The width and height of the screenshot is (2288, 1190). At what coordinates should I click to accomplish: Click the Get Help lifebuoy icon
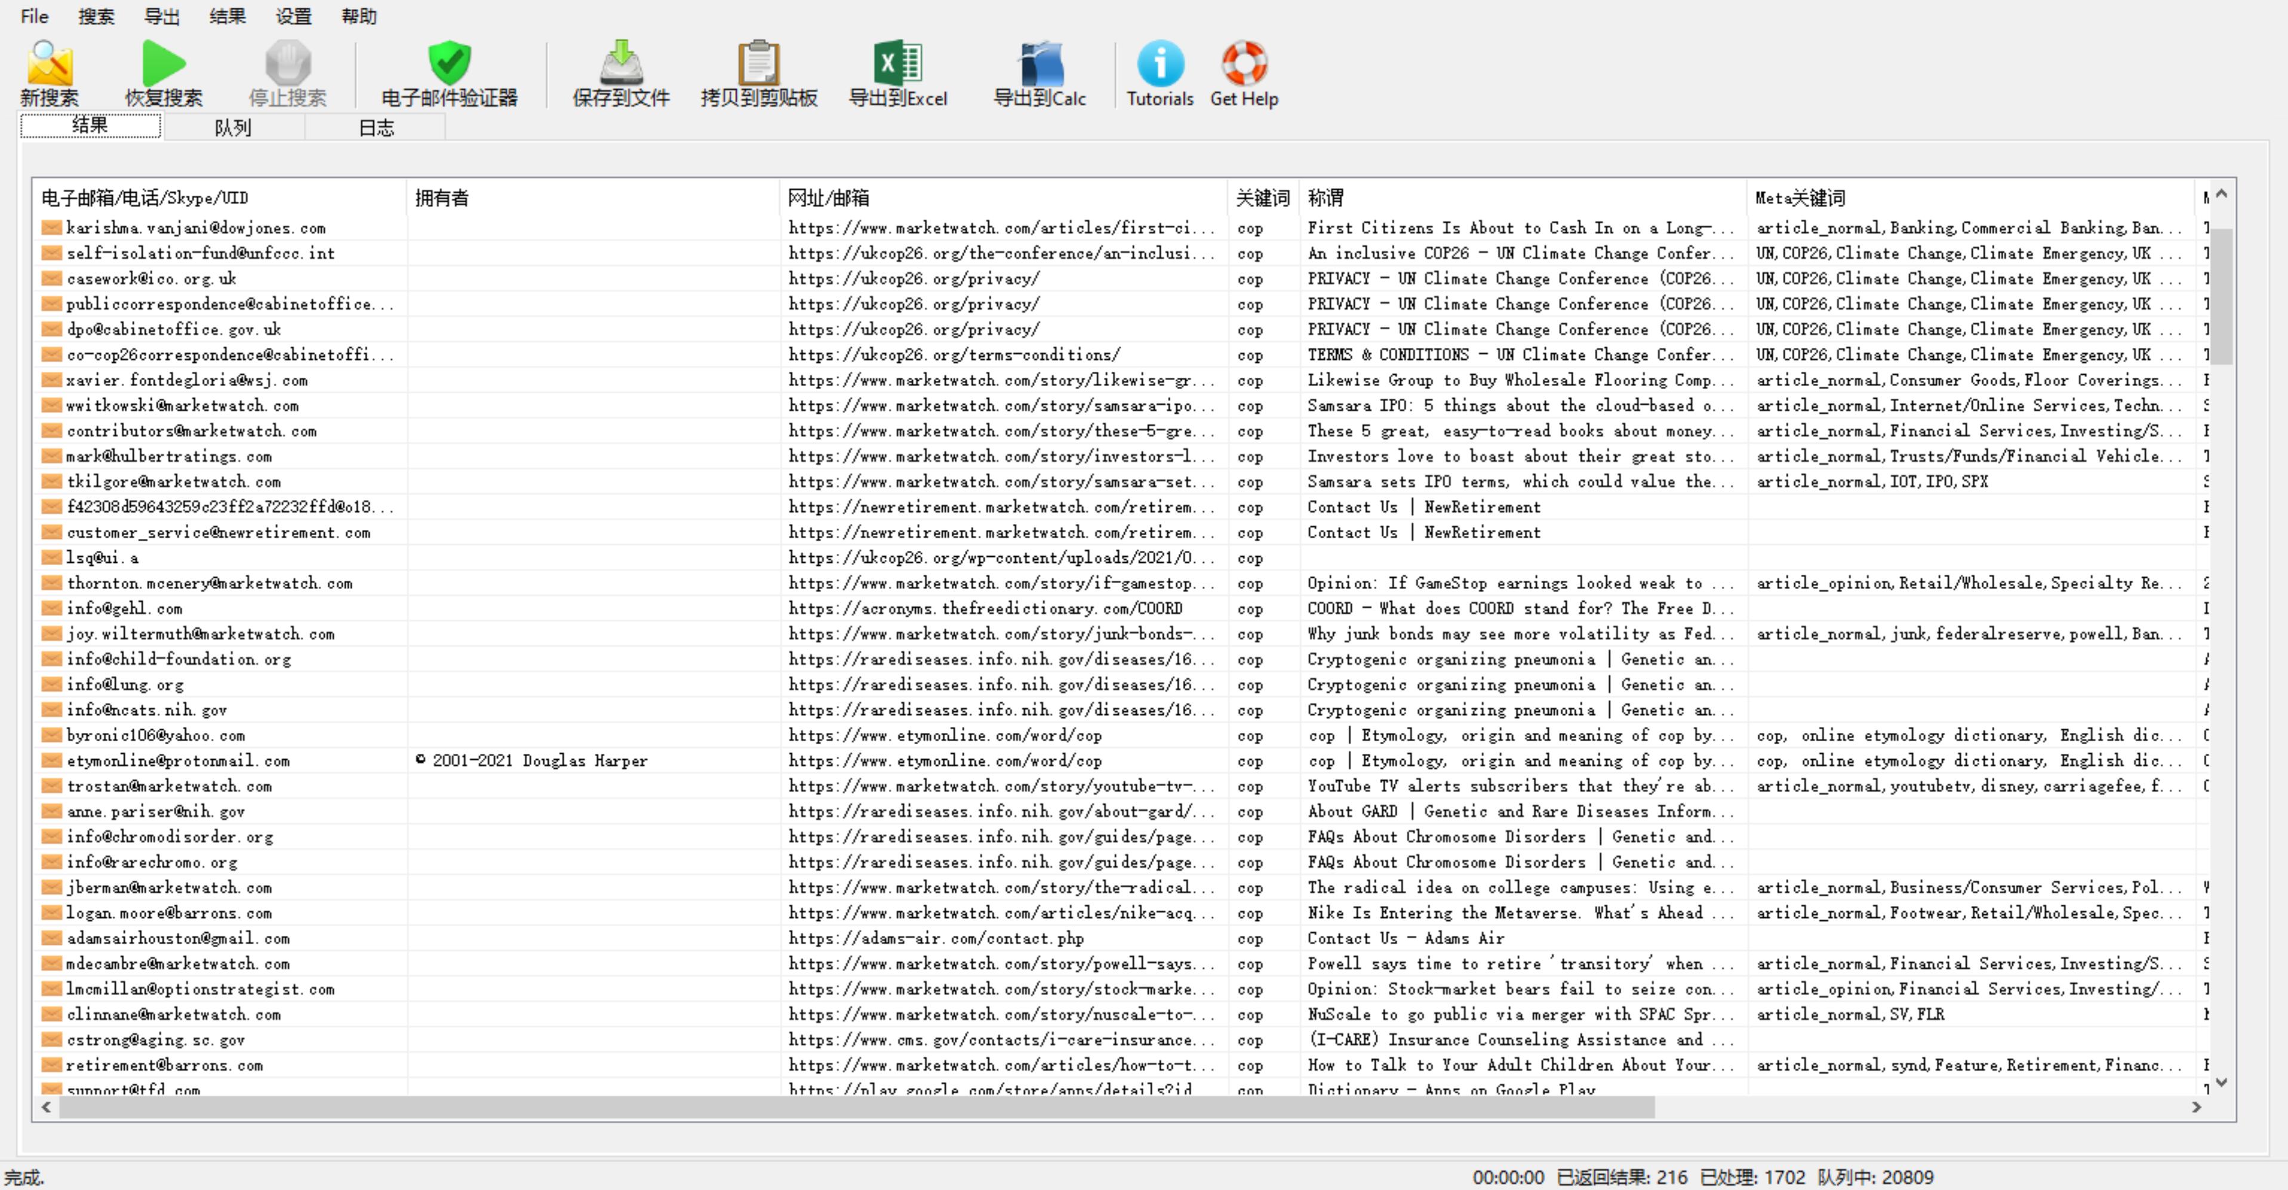click(x=1244, y=62)
